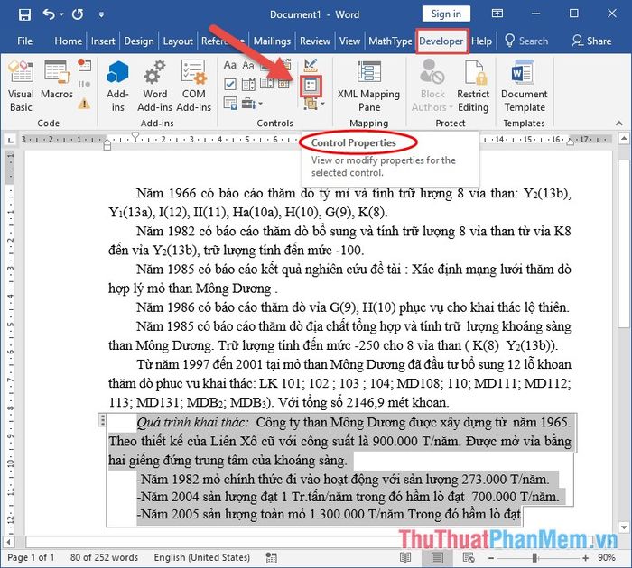Click the zoom in plus button

(585, 557)
